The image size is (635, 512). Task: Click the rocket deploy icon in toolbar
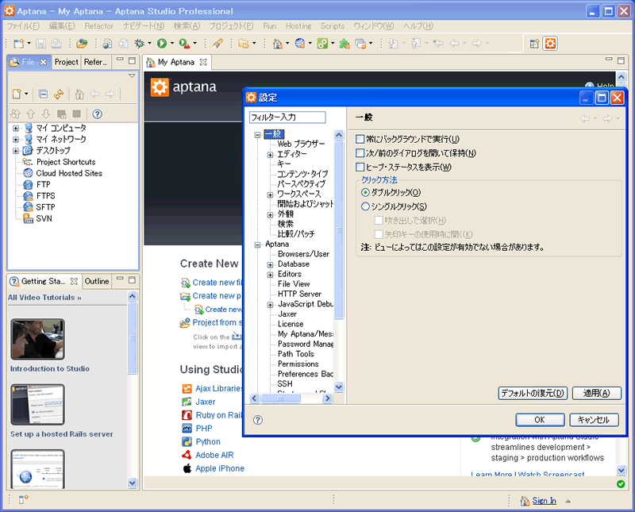(x=217, y=44)
